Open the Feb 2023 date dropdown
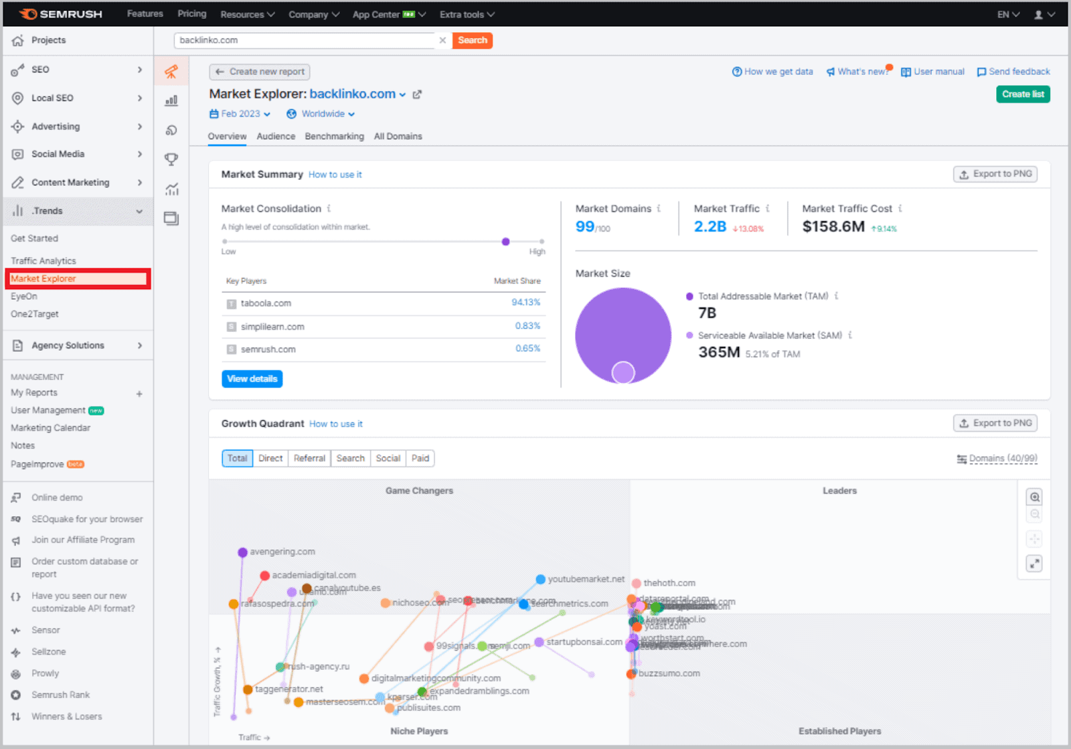 [240, 114]
